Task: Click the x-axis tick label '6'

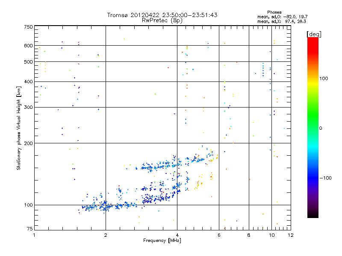Action: point(219,235)
